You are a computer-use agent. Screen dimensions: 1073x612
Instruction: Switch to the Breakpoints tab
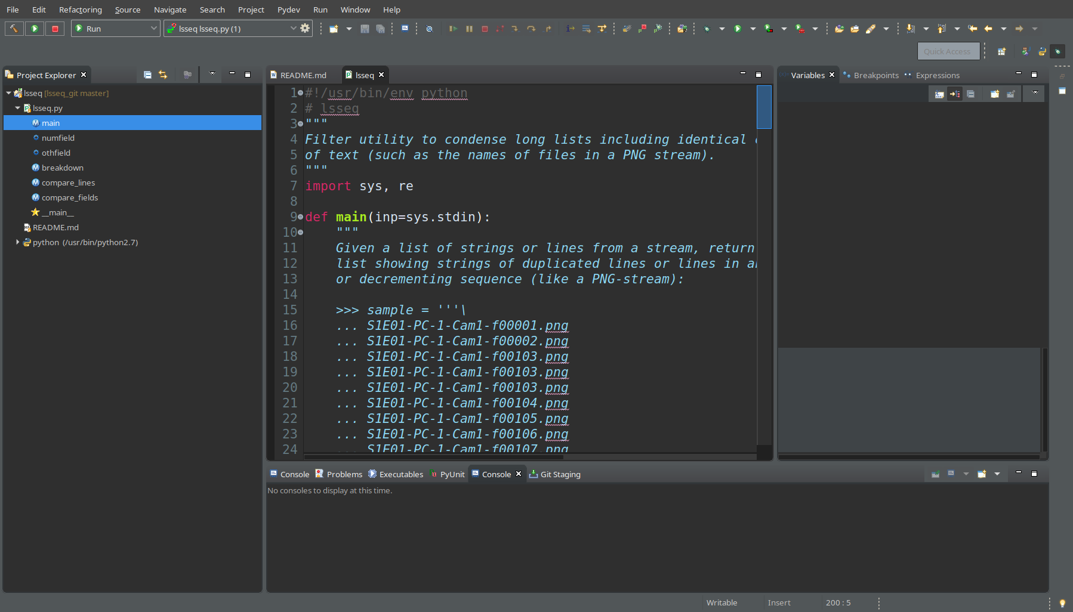[x=875, y=75]
